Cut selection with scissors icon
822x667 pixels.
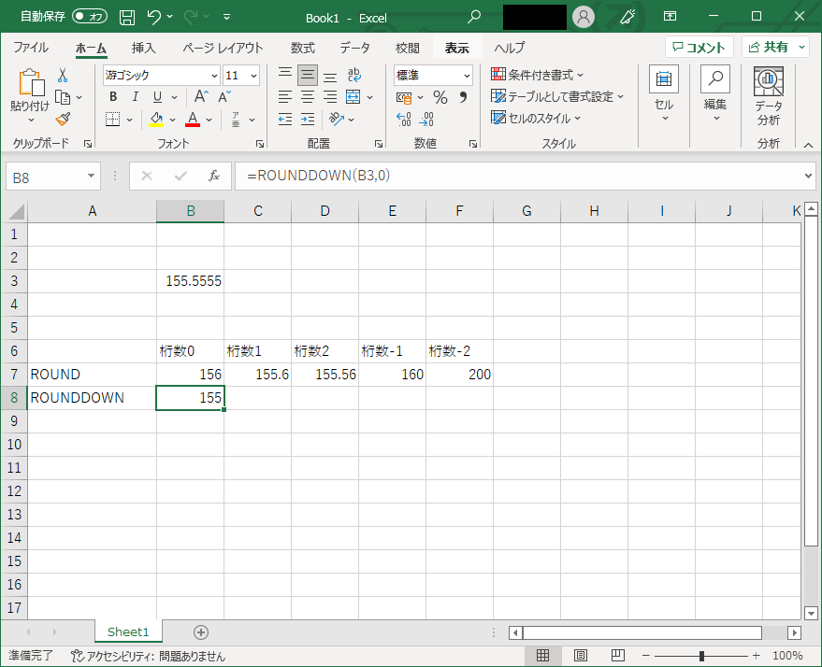[x=63, y=76]
